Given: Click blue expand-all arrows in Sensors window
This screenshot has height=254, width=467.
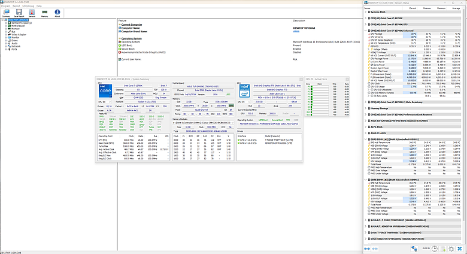Looking at the screenshot, I should [367, 249].
